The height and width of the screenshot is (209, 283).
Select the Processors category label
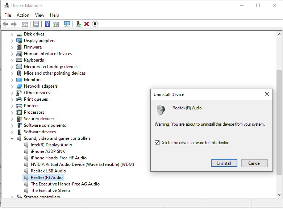pos(34,112)
